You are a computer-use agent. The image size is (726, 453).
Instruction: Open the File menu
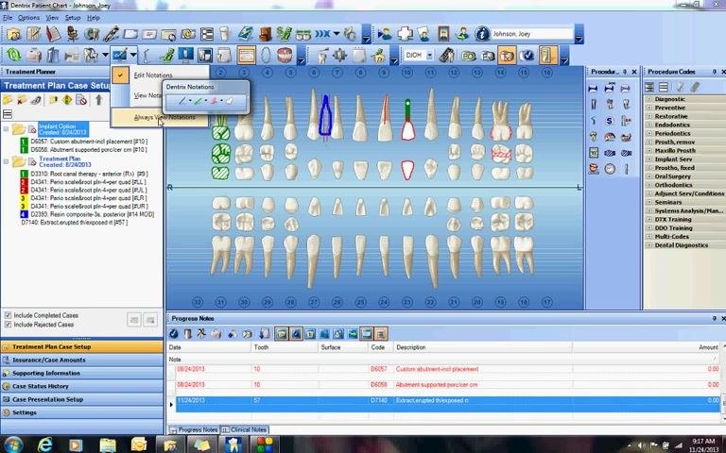(x=8, y=18)
